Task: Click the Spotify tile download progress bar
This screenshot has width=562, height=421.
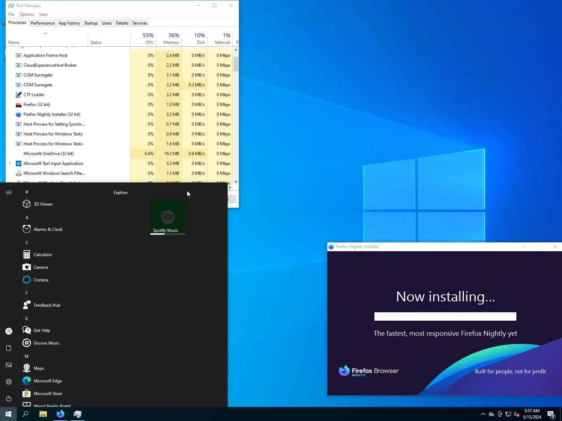Action: point(168,234)
